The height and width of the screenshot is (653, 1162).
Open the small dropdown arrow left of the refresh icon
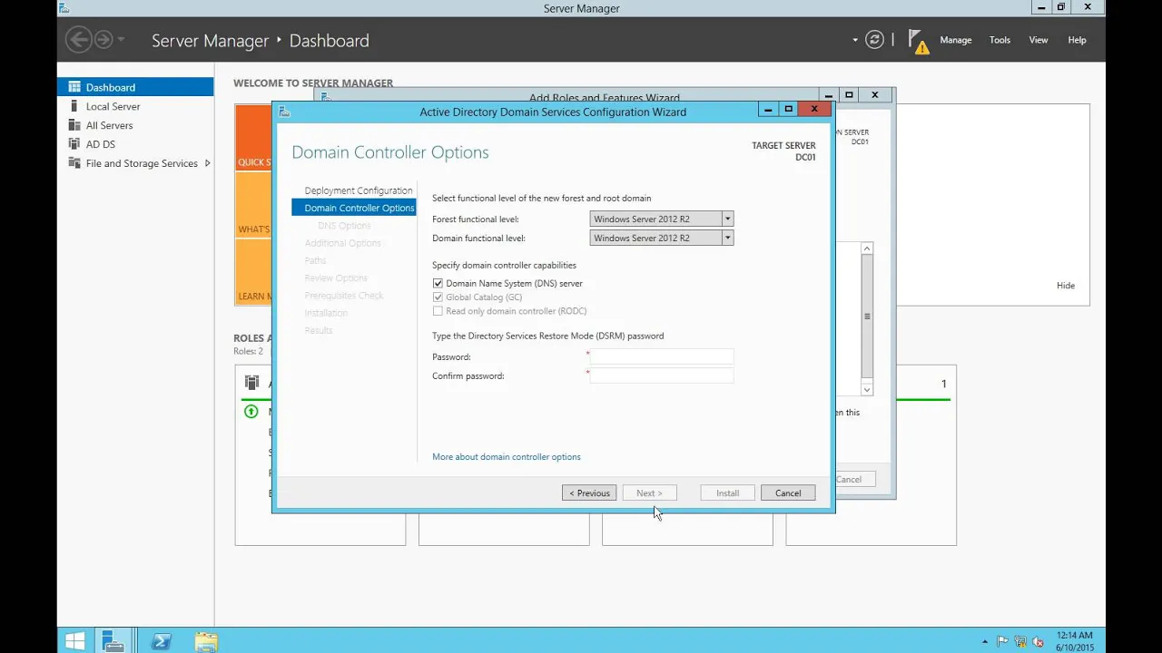[855, 40]
